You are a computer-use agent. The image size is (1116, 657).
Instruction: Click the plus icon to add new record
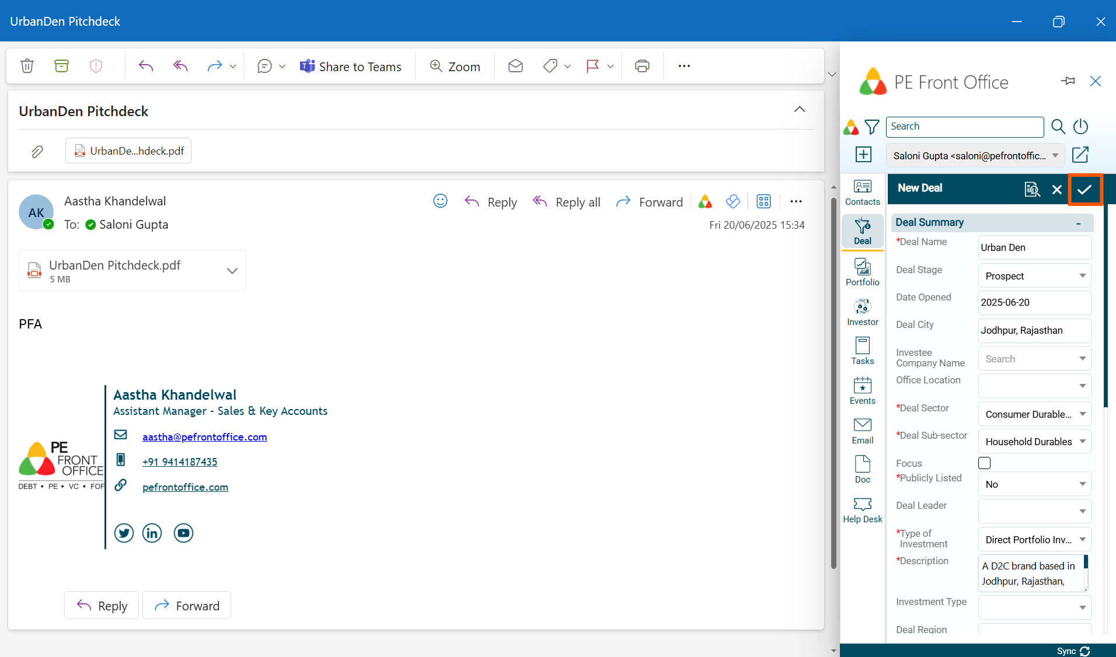click(863, 155)
